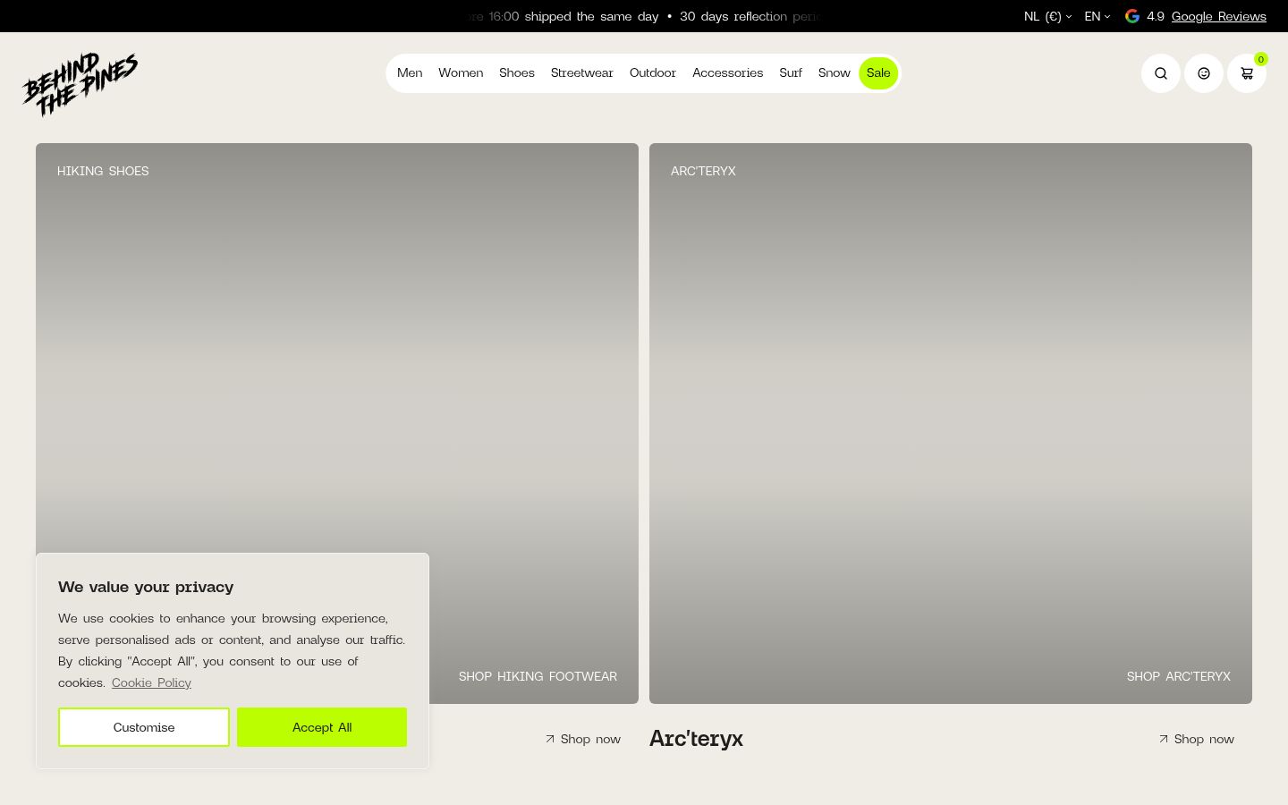Open the Accessories menu
1288x805 pixels.
(728, 73)
